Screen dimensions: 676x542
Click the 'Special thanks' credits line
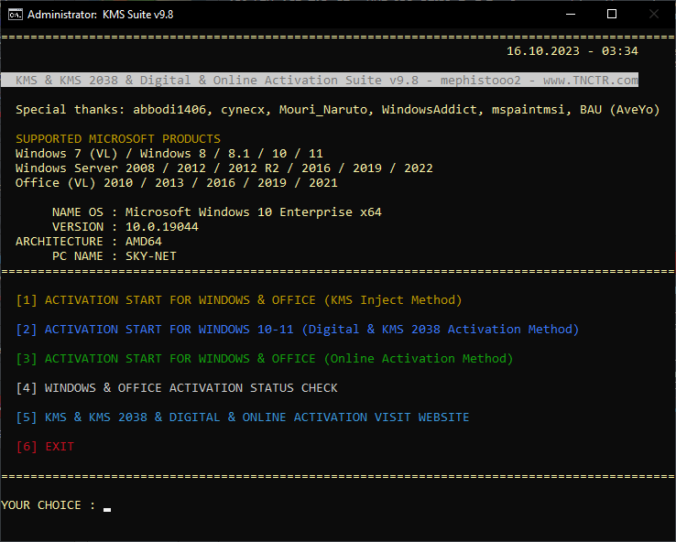pyautogui.click(x=338, y=110)
